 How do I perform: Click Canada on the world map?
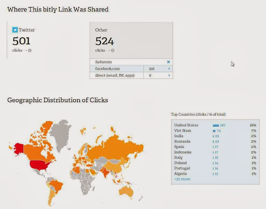[x=37, y=152]
